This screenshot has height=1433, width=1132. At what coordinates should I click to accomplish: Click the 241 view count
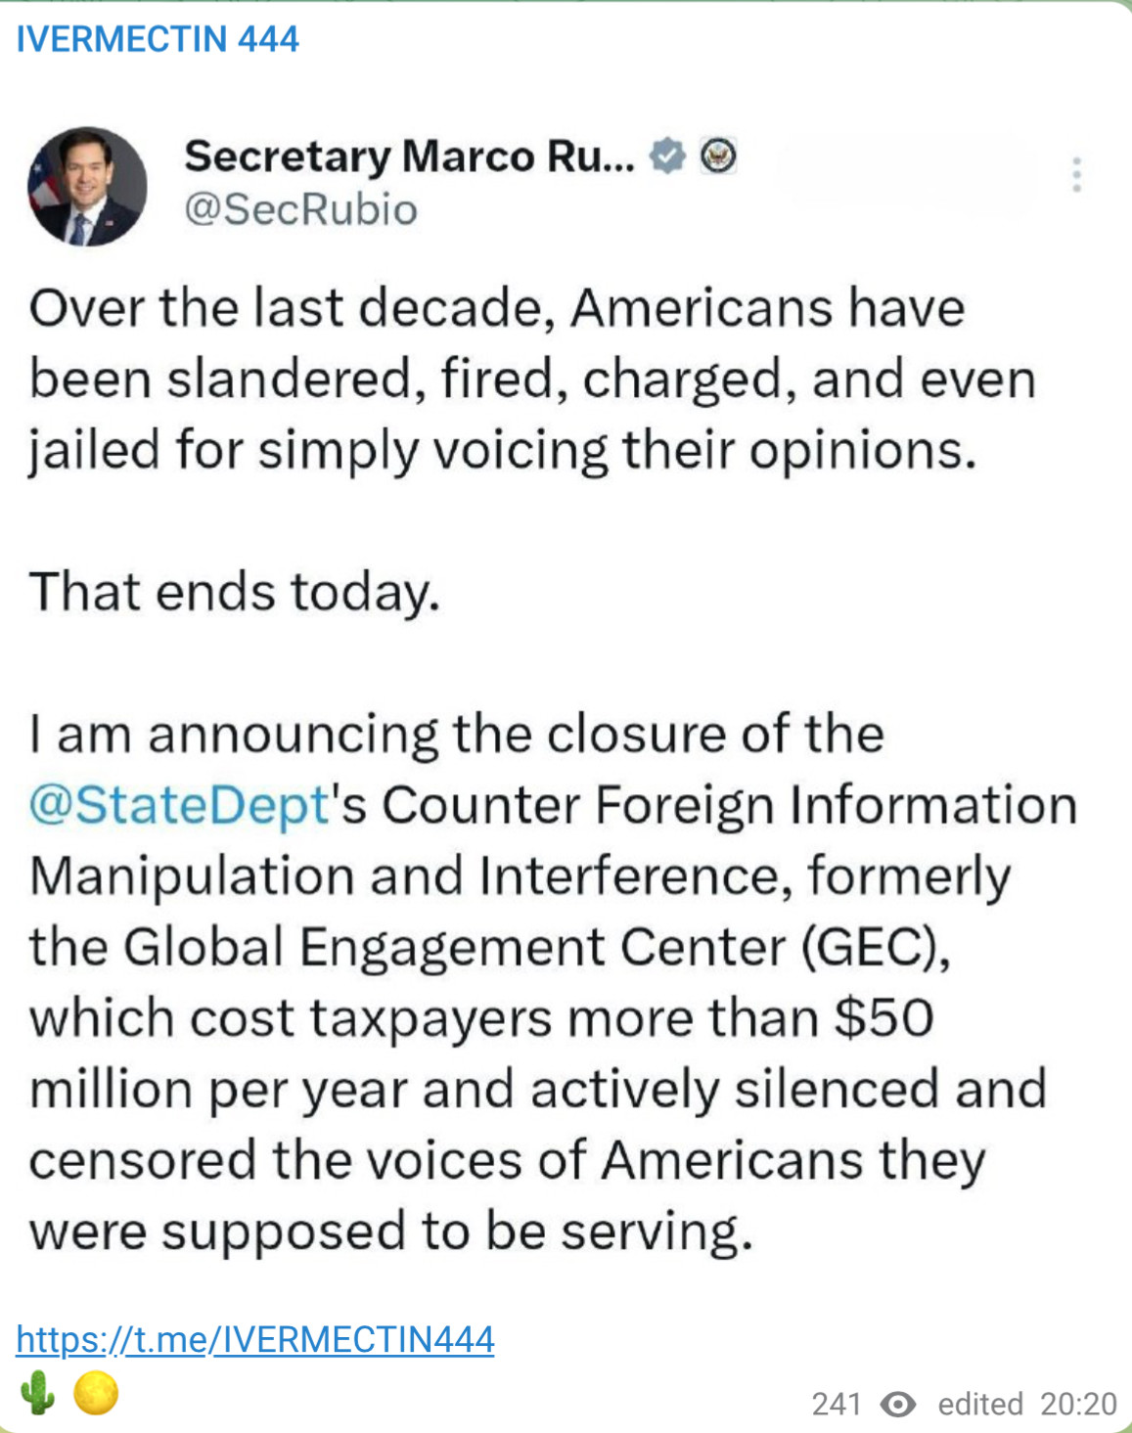tap(836, 1405)
